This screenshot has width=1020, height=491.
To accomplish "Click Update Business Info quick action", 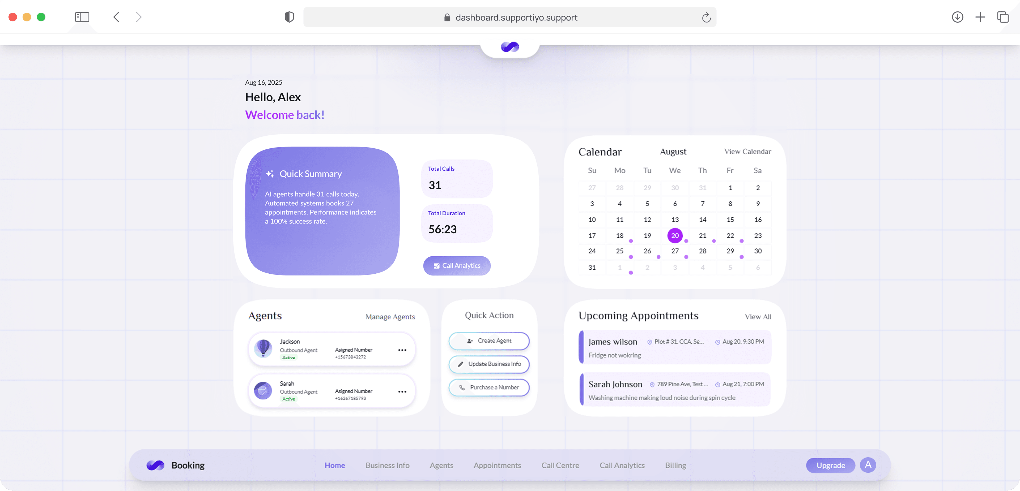I will [489, 364].
